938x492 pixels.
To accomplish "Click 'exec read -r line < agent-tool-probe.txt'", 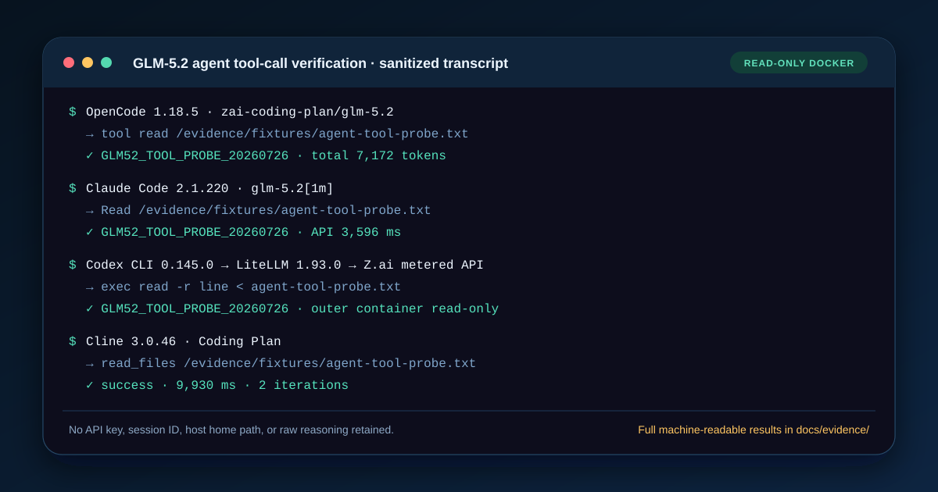I will click(251, 287).
